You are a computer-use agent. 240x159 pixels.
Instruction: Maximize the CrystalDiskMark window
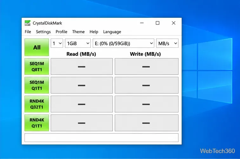click(157, 23)
